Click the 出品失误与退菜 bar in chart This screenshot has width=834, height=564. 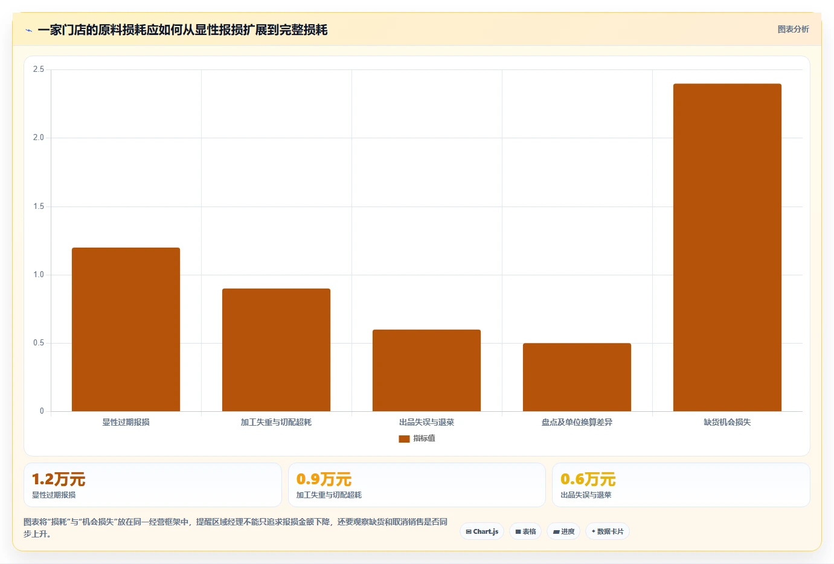426,371
